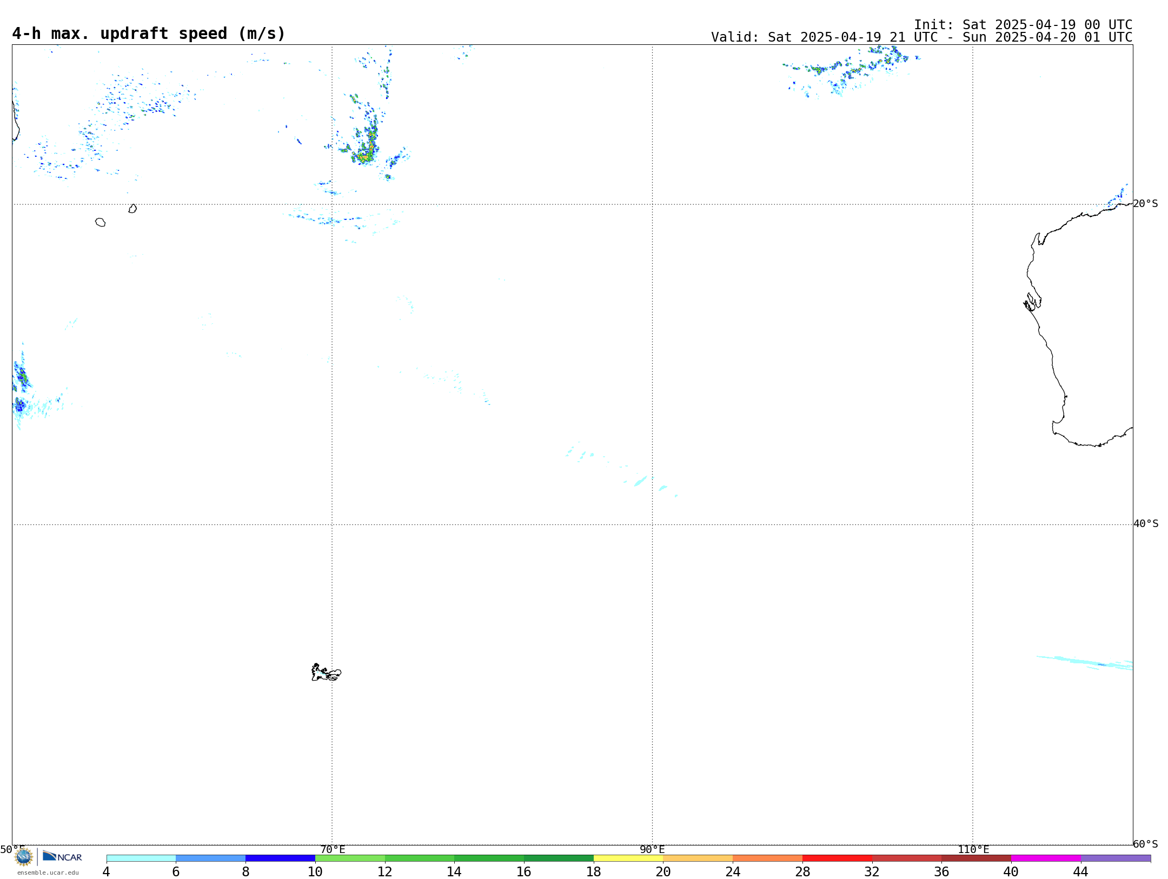Click the 20°S latitude label
Image resolution: width=1168 pixels, height=879 pixels.
click(x=1145, y=204)
